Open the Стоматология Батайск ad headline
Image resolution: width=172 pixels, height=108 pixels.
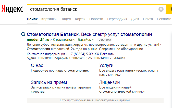[89, 34]
